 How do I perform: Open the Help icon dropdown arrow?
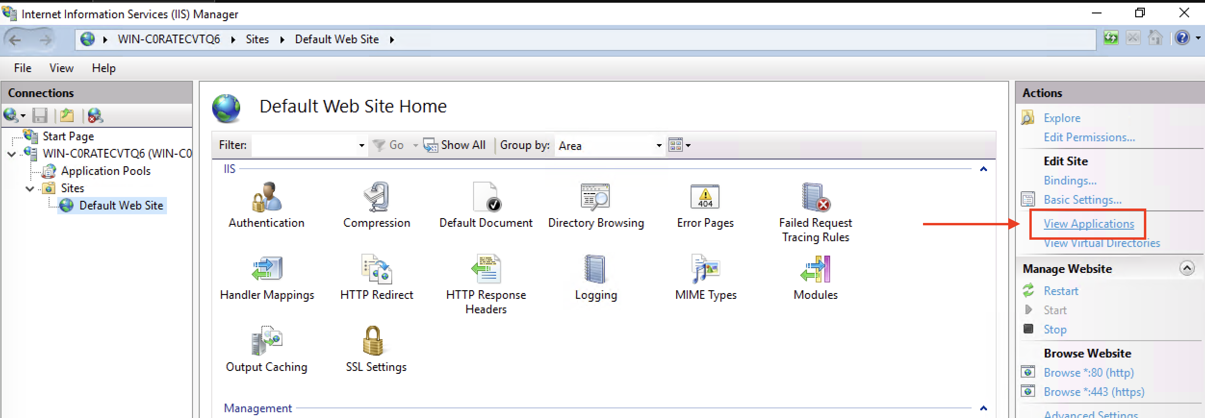click(1198, 38)
